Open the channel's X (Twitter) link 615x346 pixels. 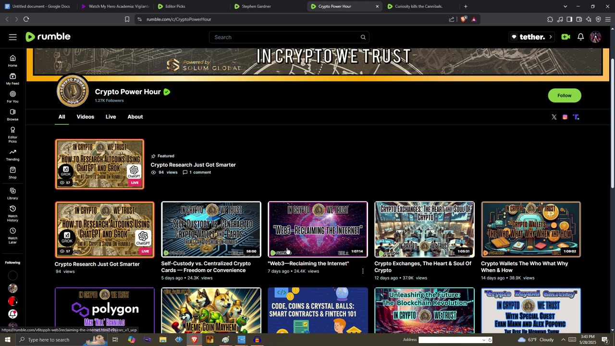click(554, 117)
